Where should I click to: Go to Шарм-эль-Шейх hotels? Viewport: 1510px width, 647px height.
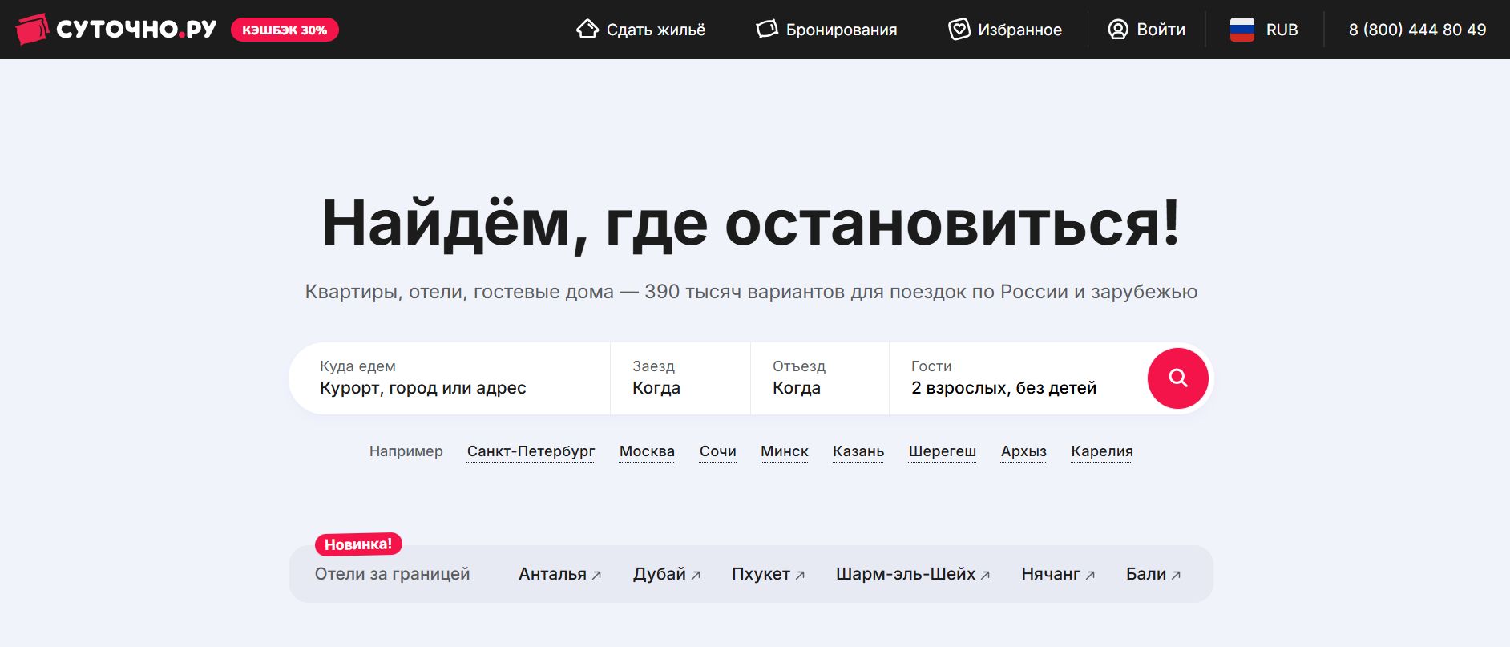905,574
